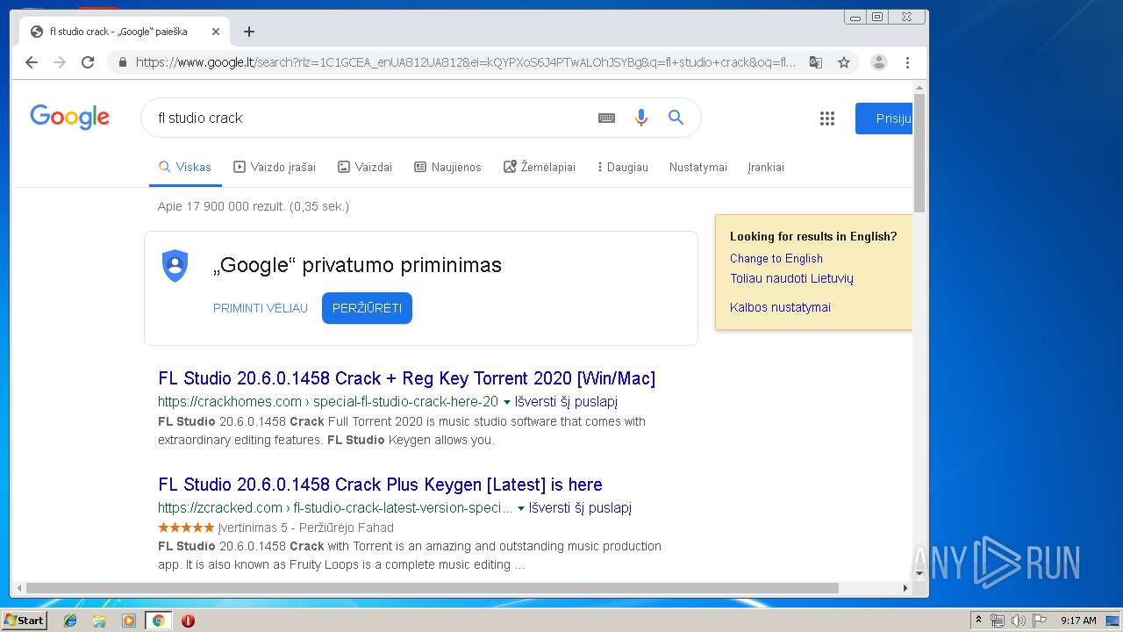Screen dimensions: 1123x632
Task: Open the Chrome profile avatar
Action: pyautogui.click(x=879, y=62)
